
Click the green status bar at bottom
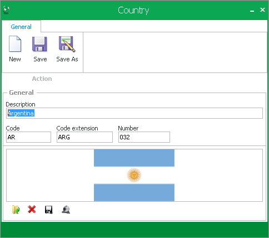(x=134, y=230)
